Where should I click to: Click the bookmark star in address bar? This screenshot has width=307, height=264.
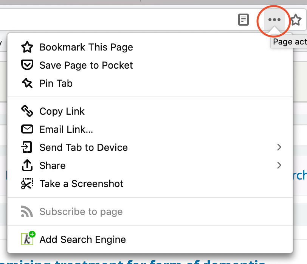tap(296, 20)
